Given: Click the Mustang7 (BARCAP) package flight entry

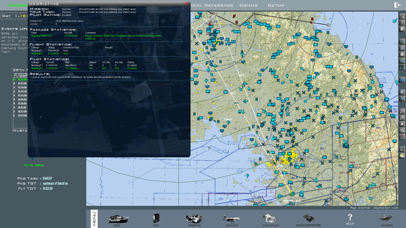Looking at the screenshot, I should point(41,35).
